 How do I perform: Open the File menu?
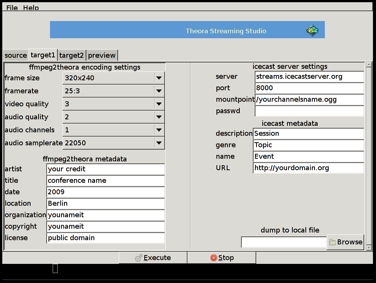(x=12, y=8)
